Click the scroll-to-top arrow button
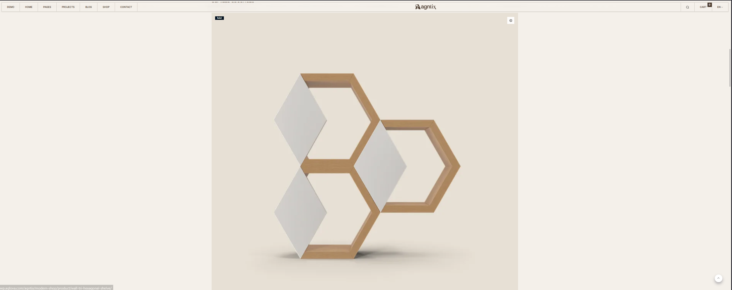This screenshot has height=290, width=732. click(718, 278)
